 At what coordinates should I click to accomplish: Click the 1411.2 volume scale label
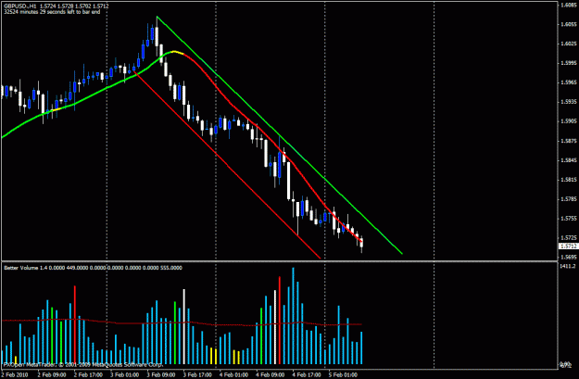tap(568, 266)
